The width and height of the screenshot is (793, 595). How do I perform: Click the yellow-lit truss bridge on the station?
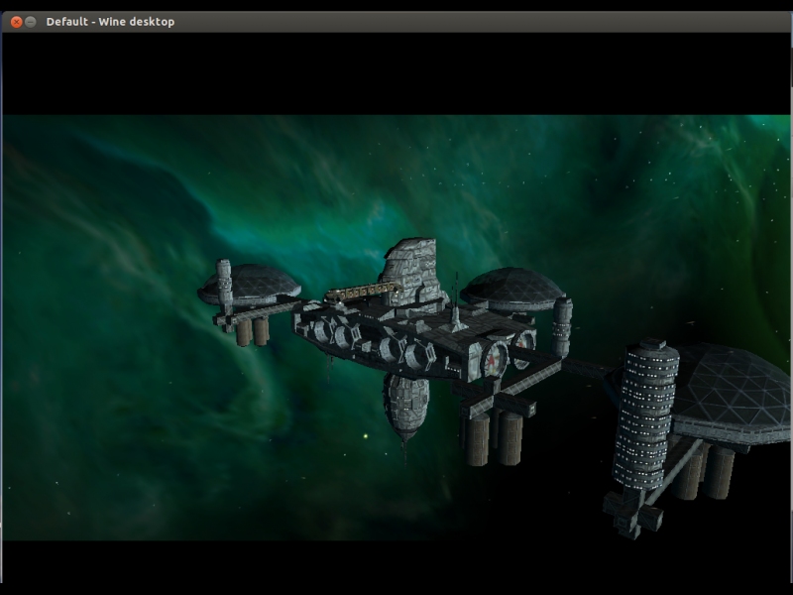point(361,292)
